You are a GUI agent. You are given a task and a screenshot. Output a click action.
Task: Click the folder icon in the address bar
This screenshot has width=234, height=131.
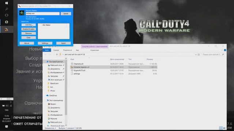60,55
